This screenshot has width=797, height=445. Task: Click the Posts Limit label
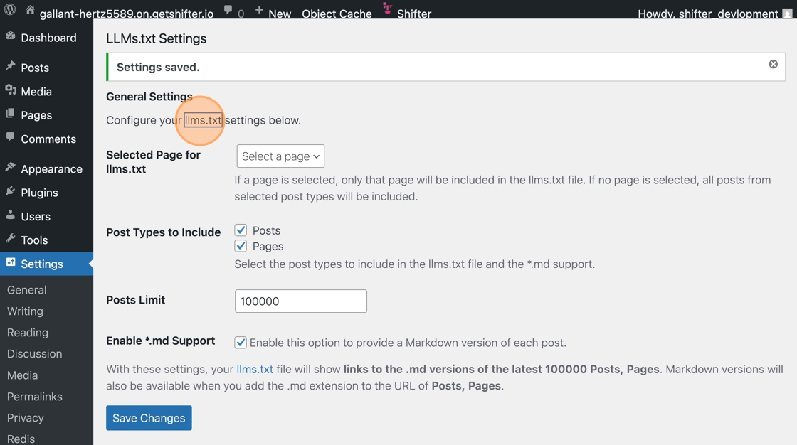136,300
